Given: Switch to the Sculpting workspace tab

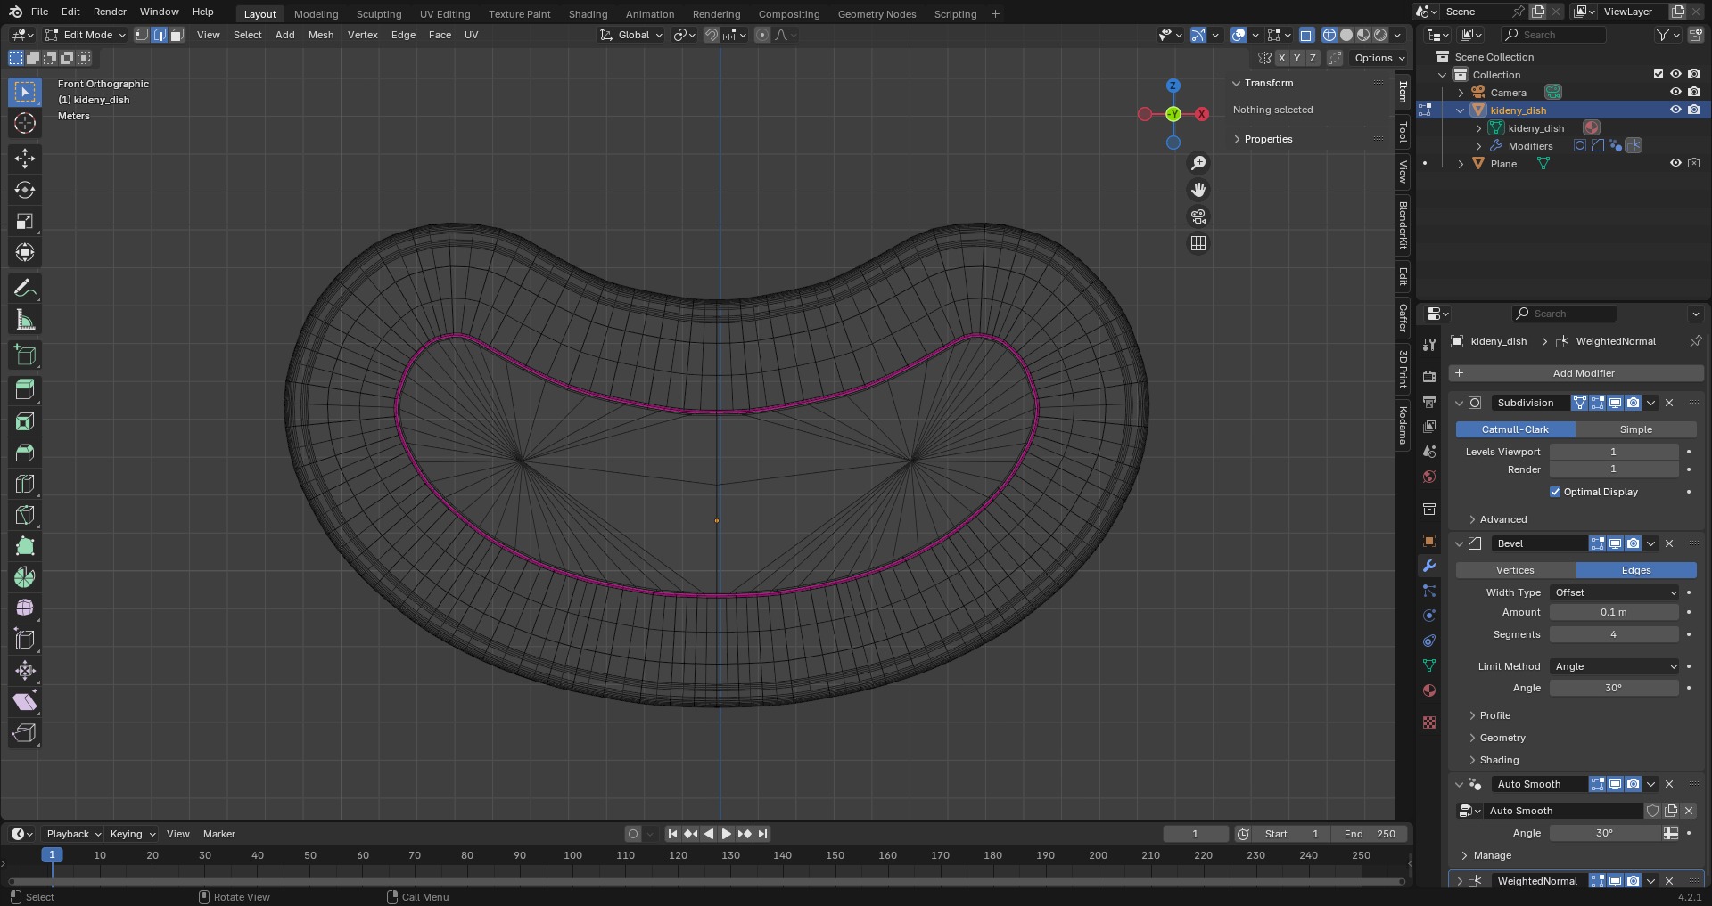Looking at the screenshot, I should [379, 14].
